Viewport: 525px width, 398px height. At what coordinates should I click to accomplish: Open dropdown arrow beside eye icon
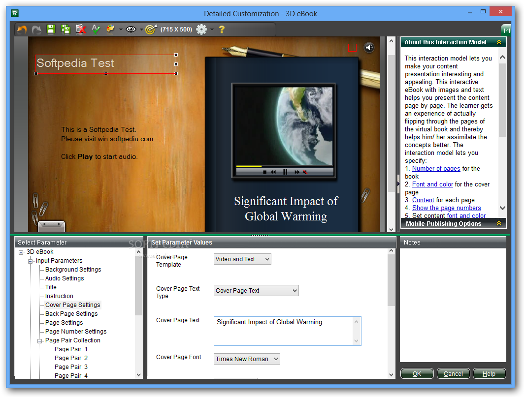[141, 30]
